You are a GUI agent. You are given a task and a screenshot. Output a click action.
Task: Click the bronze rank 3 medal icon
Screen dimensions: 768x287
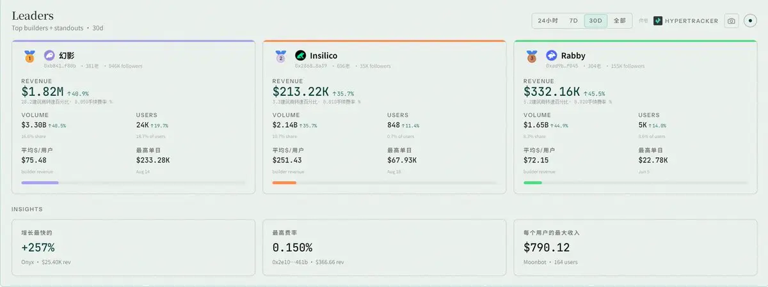click(x=531, y=56)
